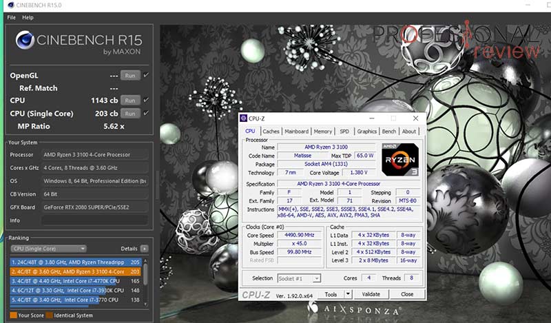551x323 pixels.
Task: Click the Processor field in Your System
Action: point(94,155)
